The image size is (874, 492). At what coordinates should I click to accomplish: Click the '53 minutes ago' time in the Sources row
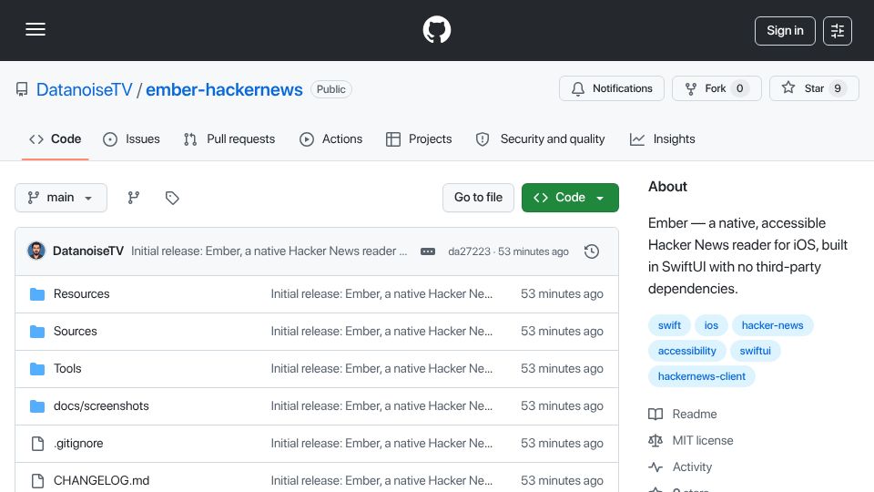[562, 332]
